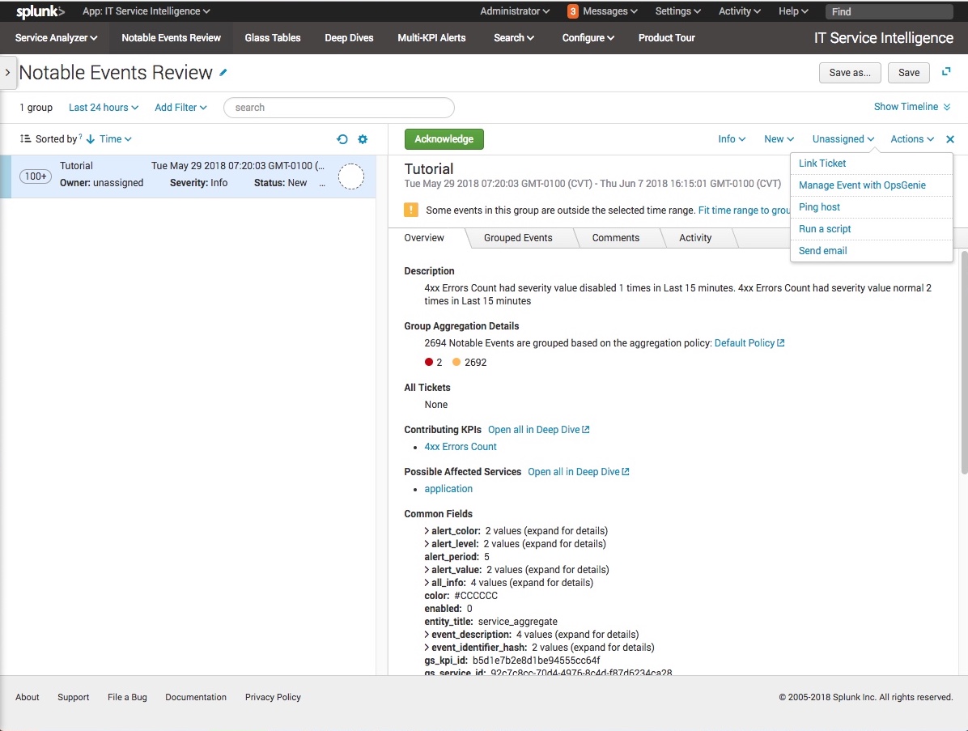The image size is (968, 731).
Task: Change the Time sort field
Action: (116, 139)
